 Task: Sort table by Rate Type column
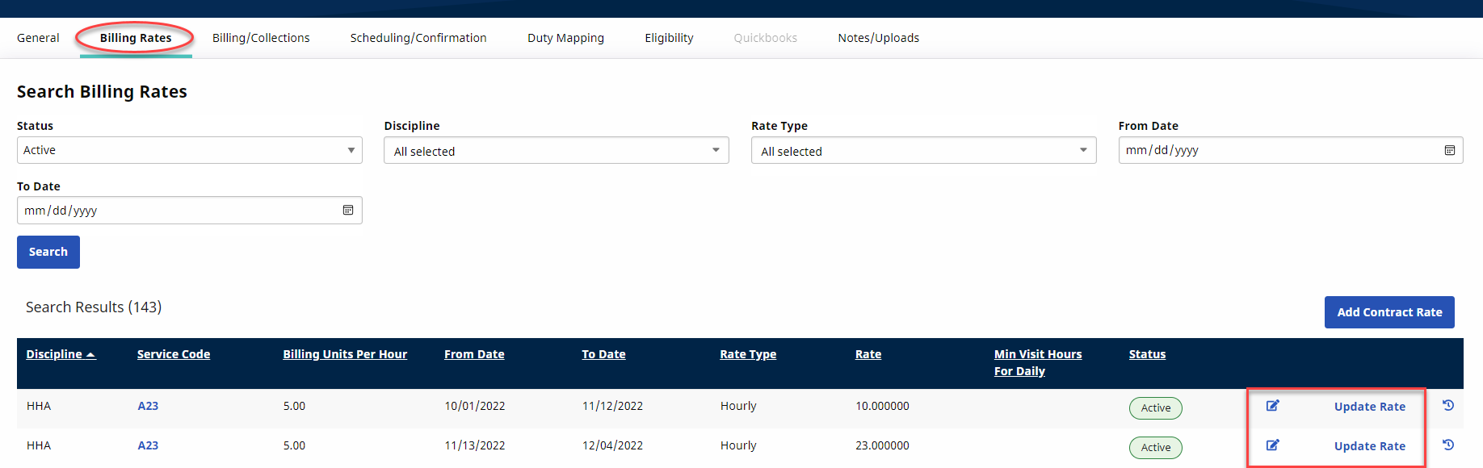(747, 354)
